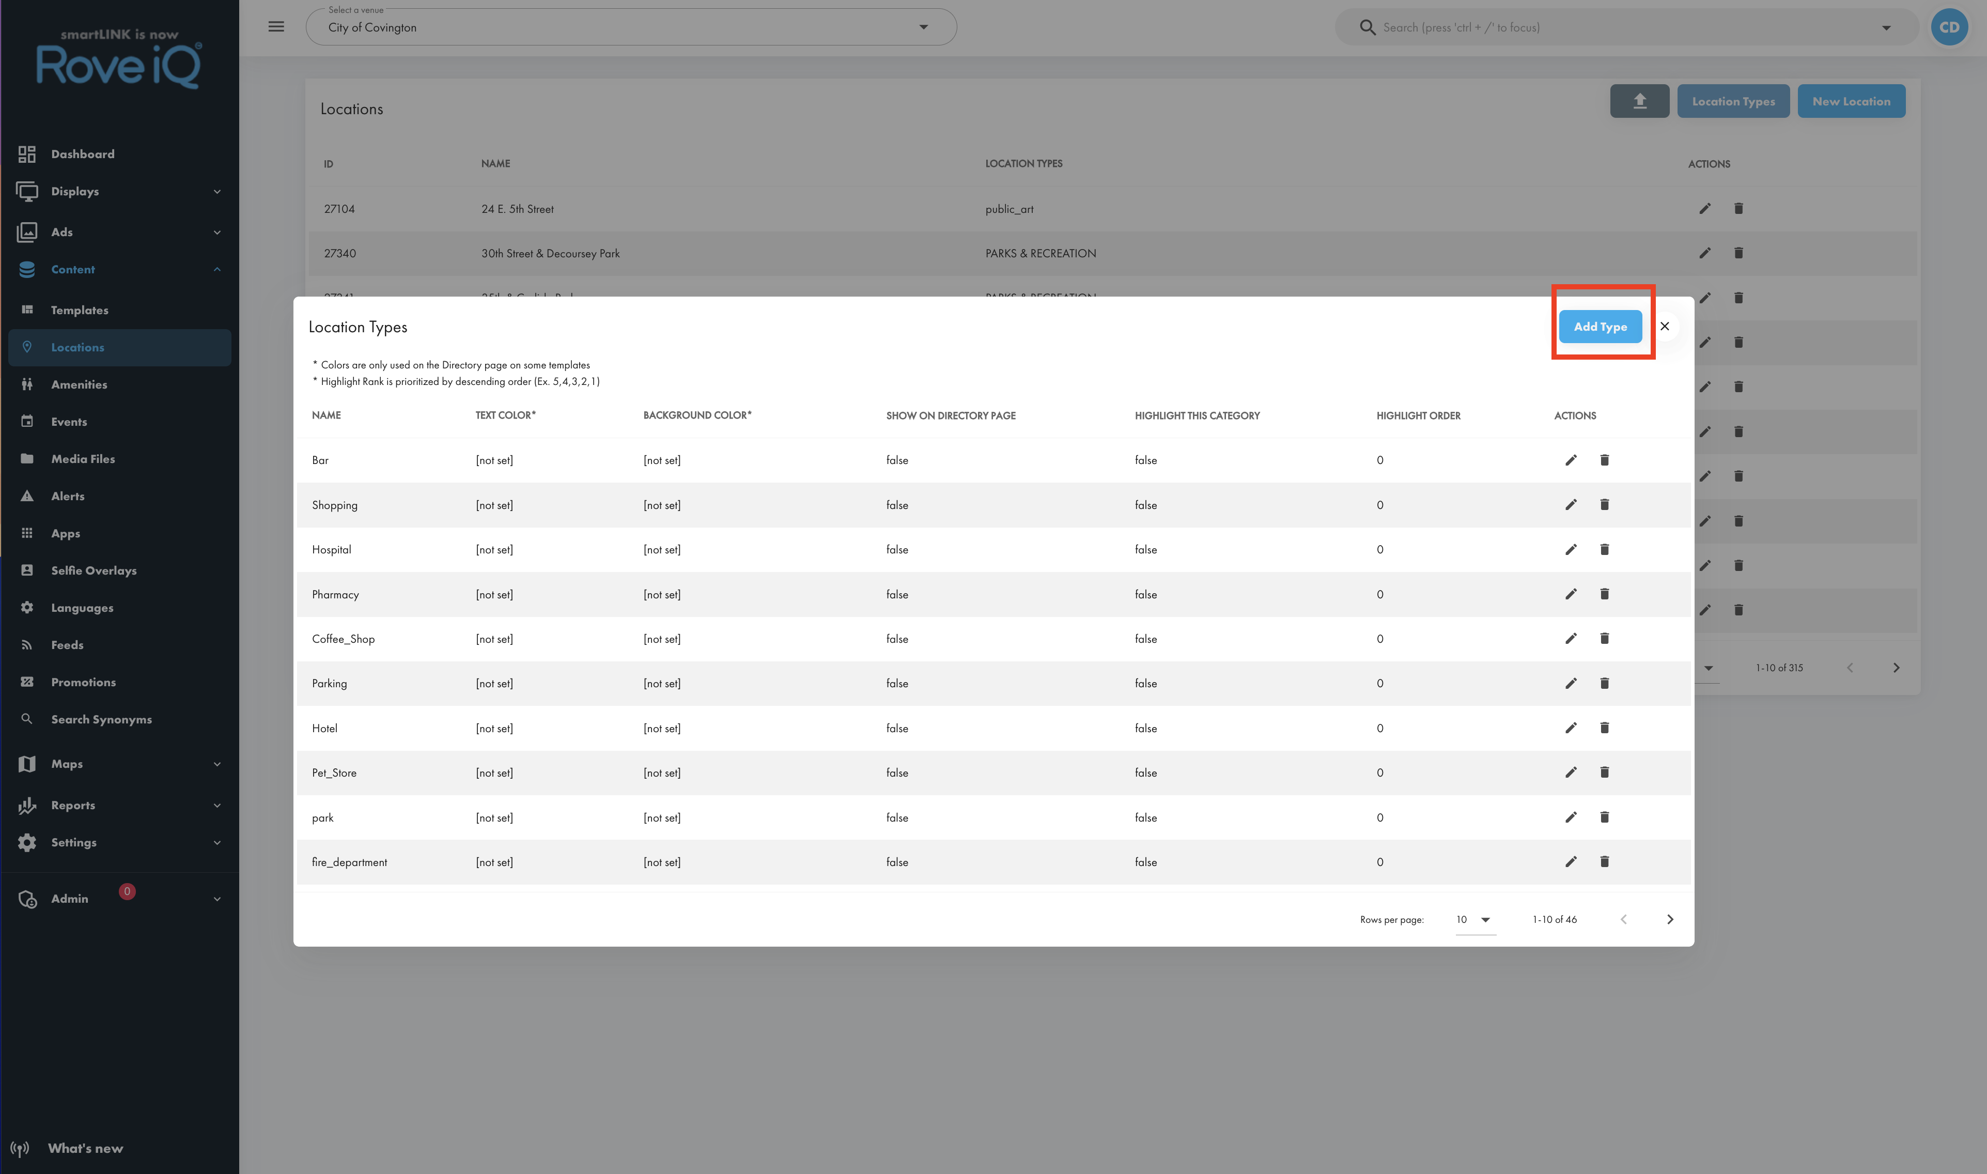
Task: Go to previous page of location types
Action: 1623,919
